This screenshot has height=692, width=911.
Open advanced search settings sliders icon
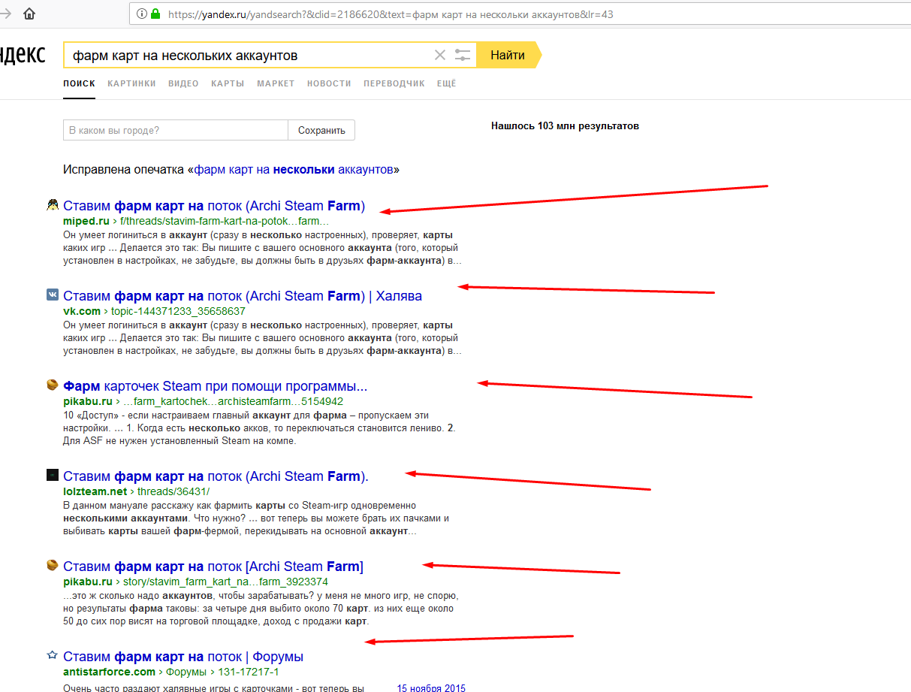(x=463, y=55)
